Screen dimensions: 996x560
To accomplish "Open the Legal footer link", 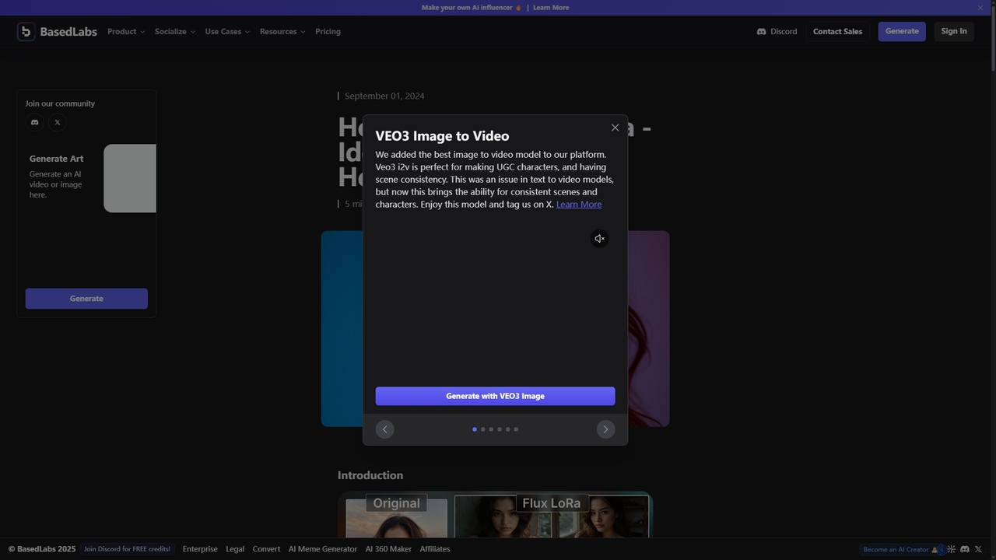I will click(x=235, y=549).
